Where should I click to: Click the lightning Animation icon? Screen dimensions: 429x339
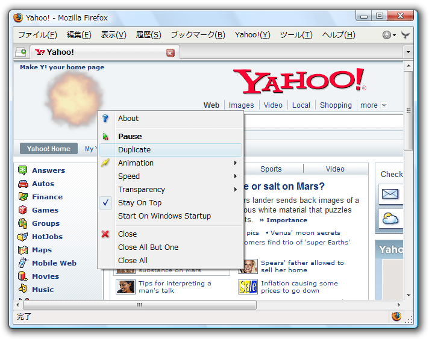pos(105,163)
